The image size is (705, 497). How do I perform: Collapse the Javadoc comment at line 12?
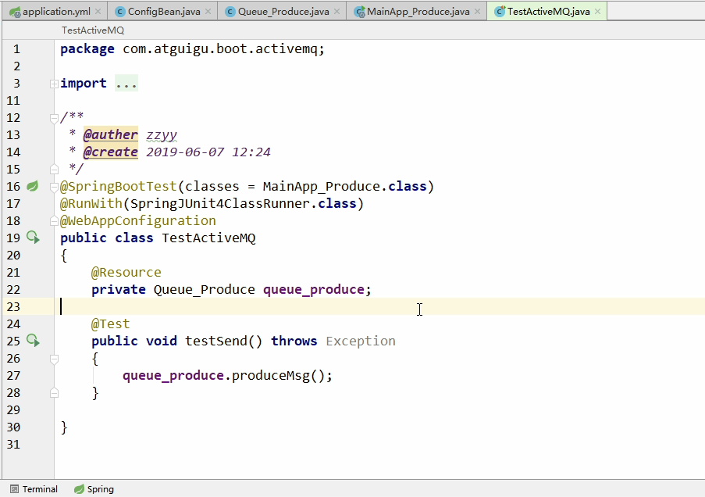54,119
